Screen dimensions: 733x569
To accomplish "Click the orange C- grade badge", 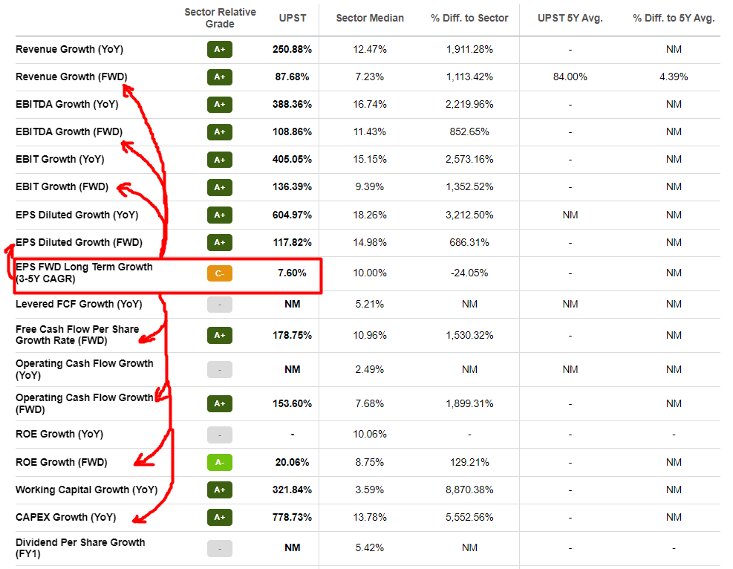I will 220,273.
